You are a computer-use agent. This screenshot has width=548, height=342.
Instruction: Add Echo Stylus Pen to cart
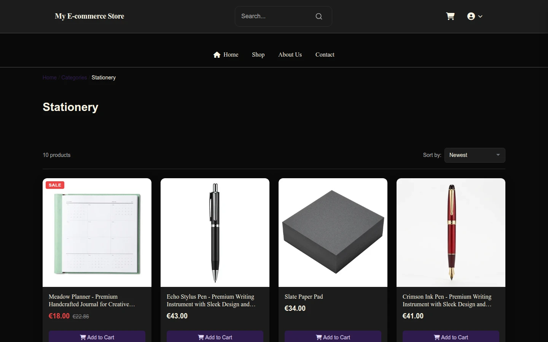point(215,337)
